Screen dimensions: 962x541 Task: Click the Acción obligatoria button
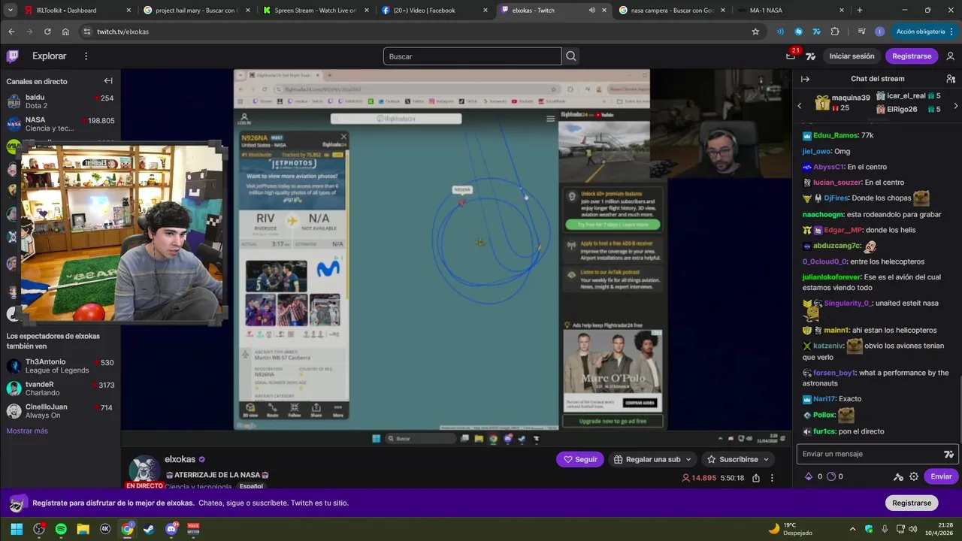[x=920, y=32]
